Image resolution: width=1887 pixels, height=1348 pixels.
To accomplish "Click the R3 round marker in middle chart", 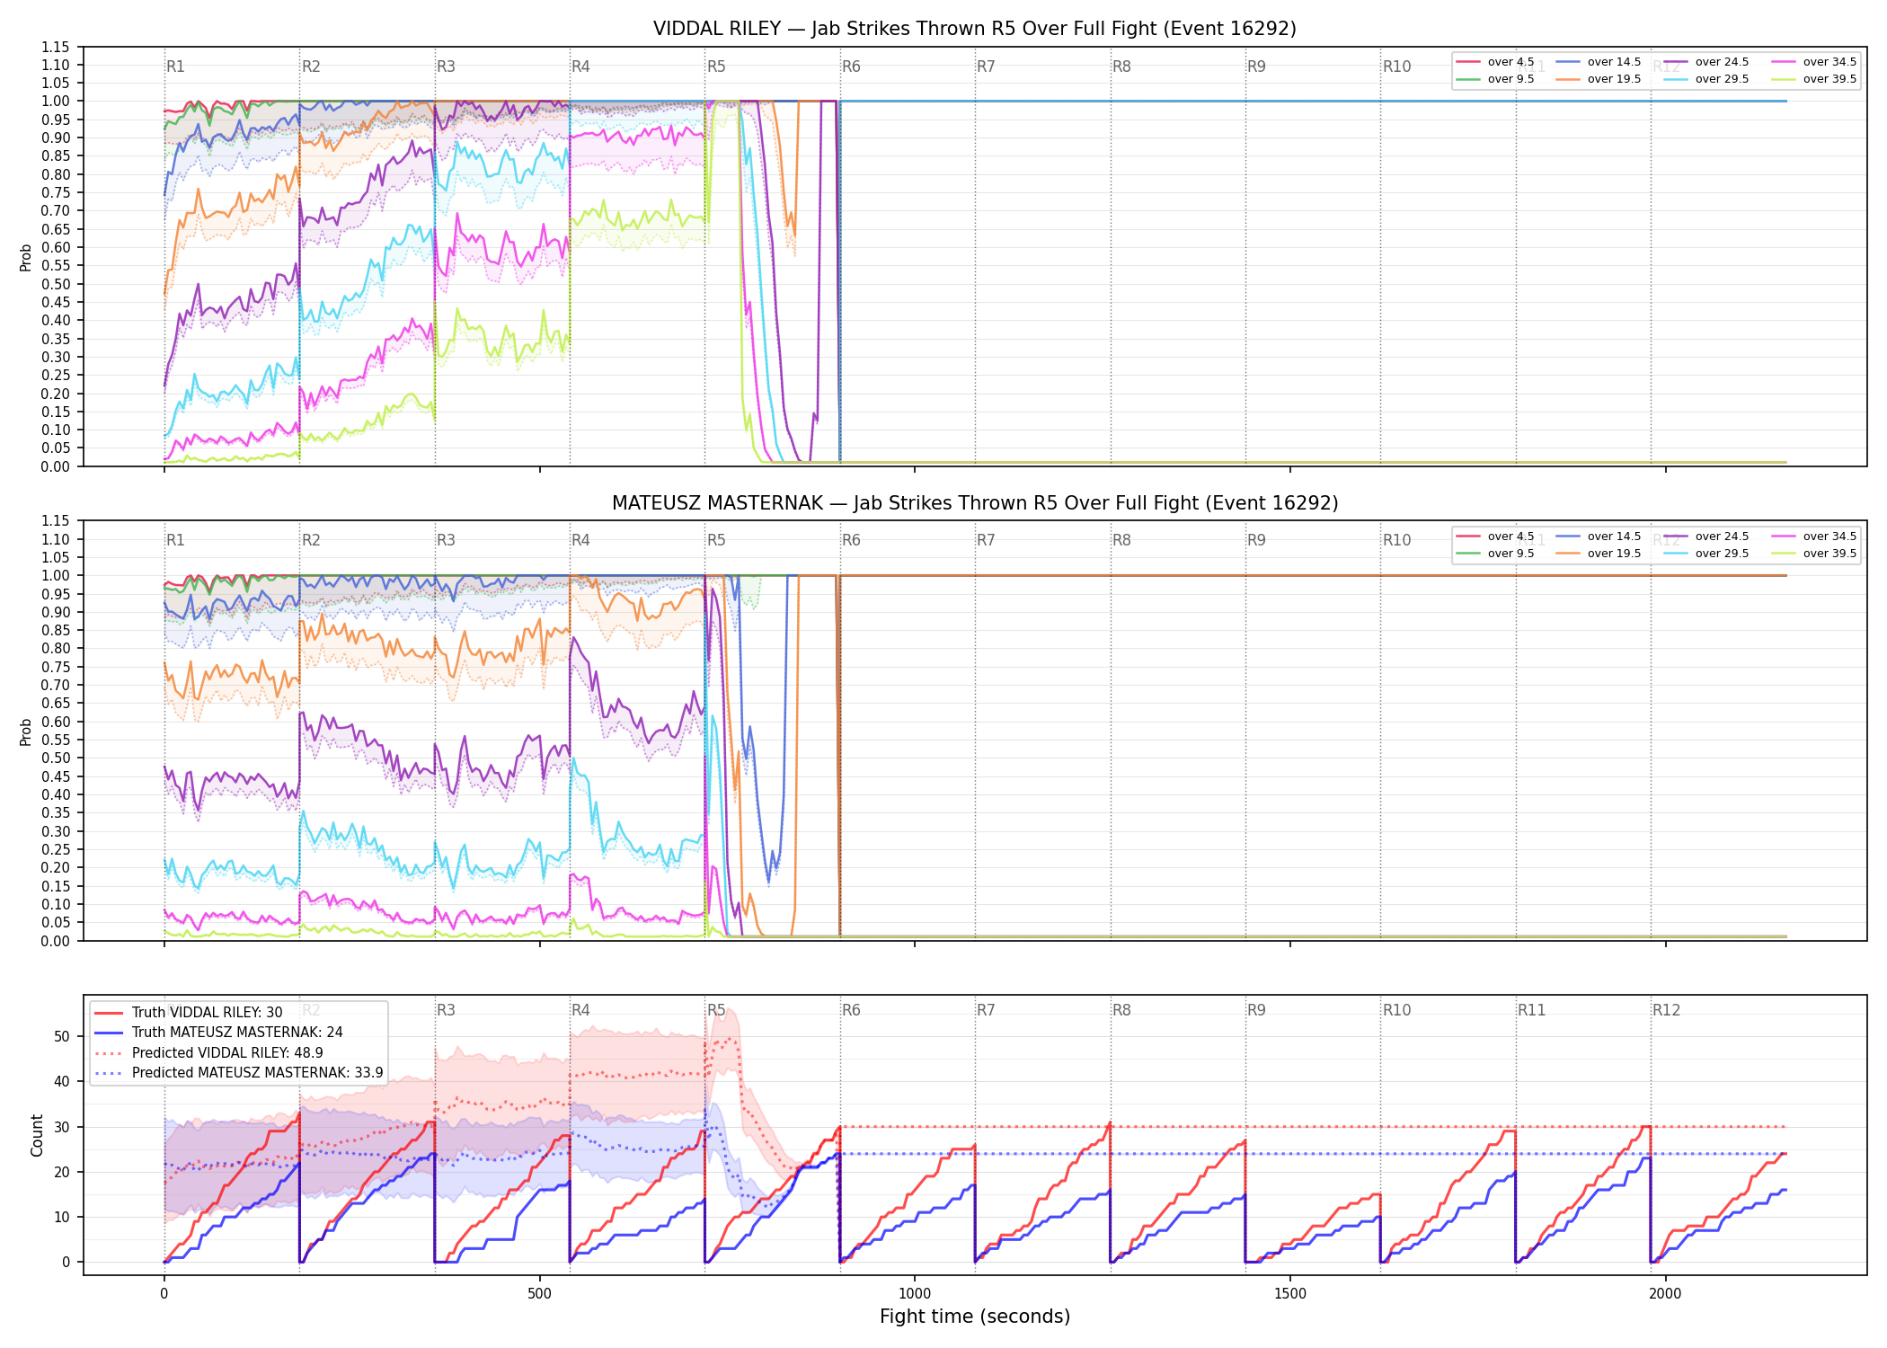I will click(446, 540).
